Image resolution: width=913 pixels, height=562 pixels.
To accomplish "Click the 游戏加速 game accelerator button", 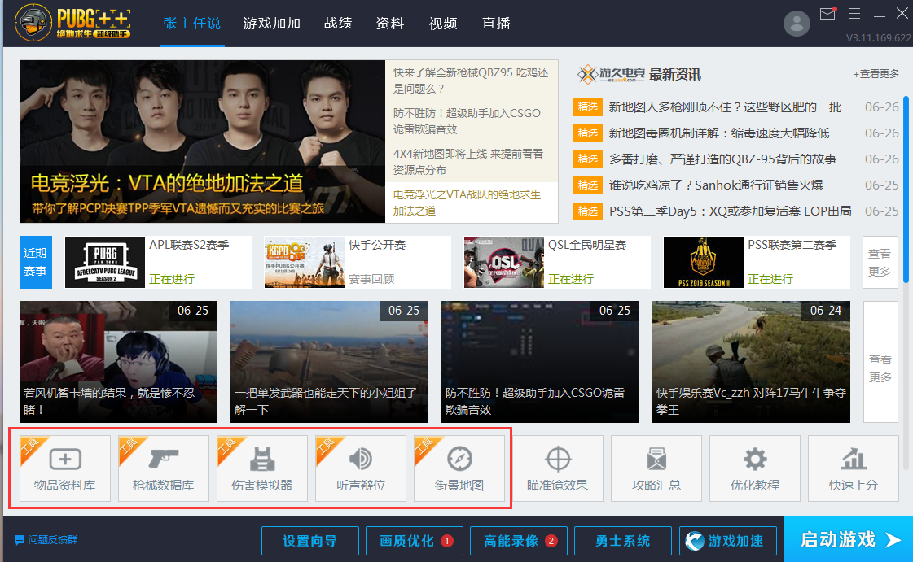I will point(728,541).
